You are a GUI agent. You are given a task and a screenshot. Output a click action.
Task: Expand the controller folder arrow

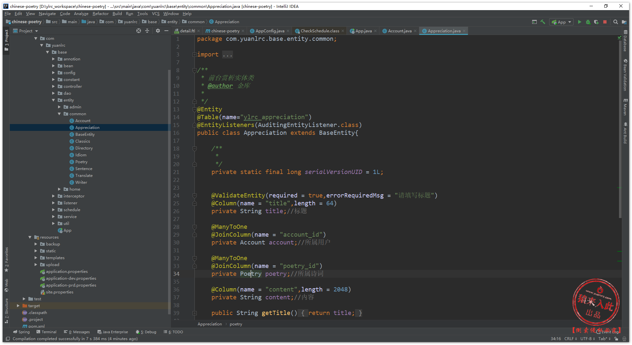point(54,86)
